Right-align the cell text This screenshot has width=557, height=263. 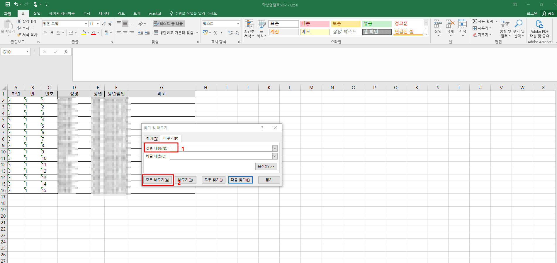(x=132, y=33)
